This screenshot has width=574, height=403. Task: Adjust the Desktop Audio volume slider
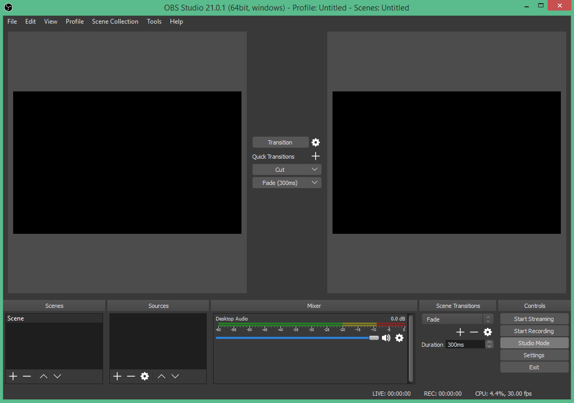[x=374, y=338]
